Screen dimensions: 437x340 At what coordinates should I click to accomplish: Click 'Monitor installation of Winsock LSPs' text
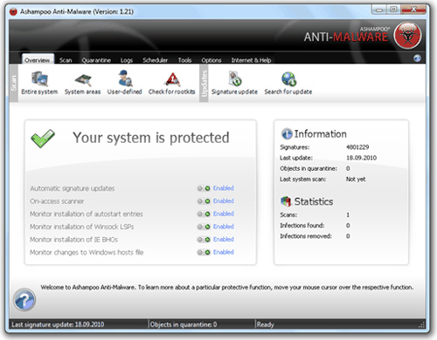82,227
